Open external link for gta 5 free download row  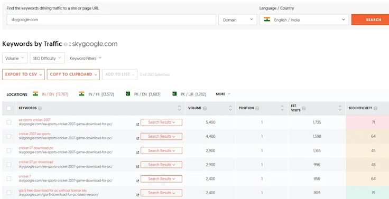pos(138,195)
